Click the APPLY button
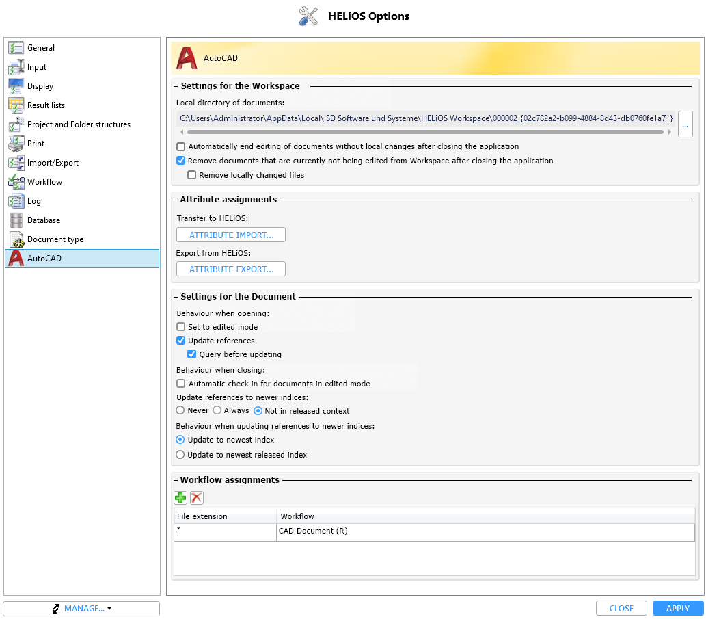The image size is (706, 619). pos(677,609)
